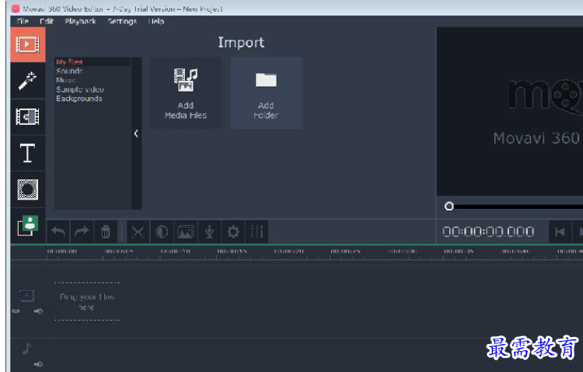Open the Stickers/overlay shapes tab

coord(27,189)
